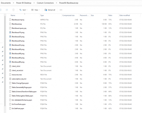
Task: Click the Blackbaud.query.pq file name
Action: click(x=19, y=28)
